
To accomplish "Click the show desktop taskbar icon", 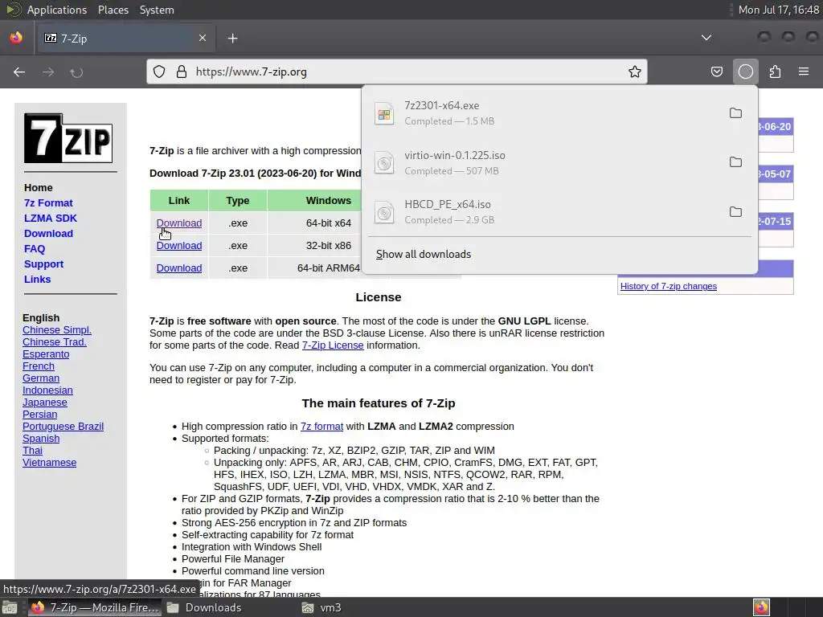I will tap(10, 607).
